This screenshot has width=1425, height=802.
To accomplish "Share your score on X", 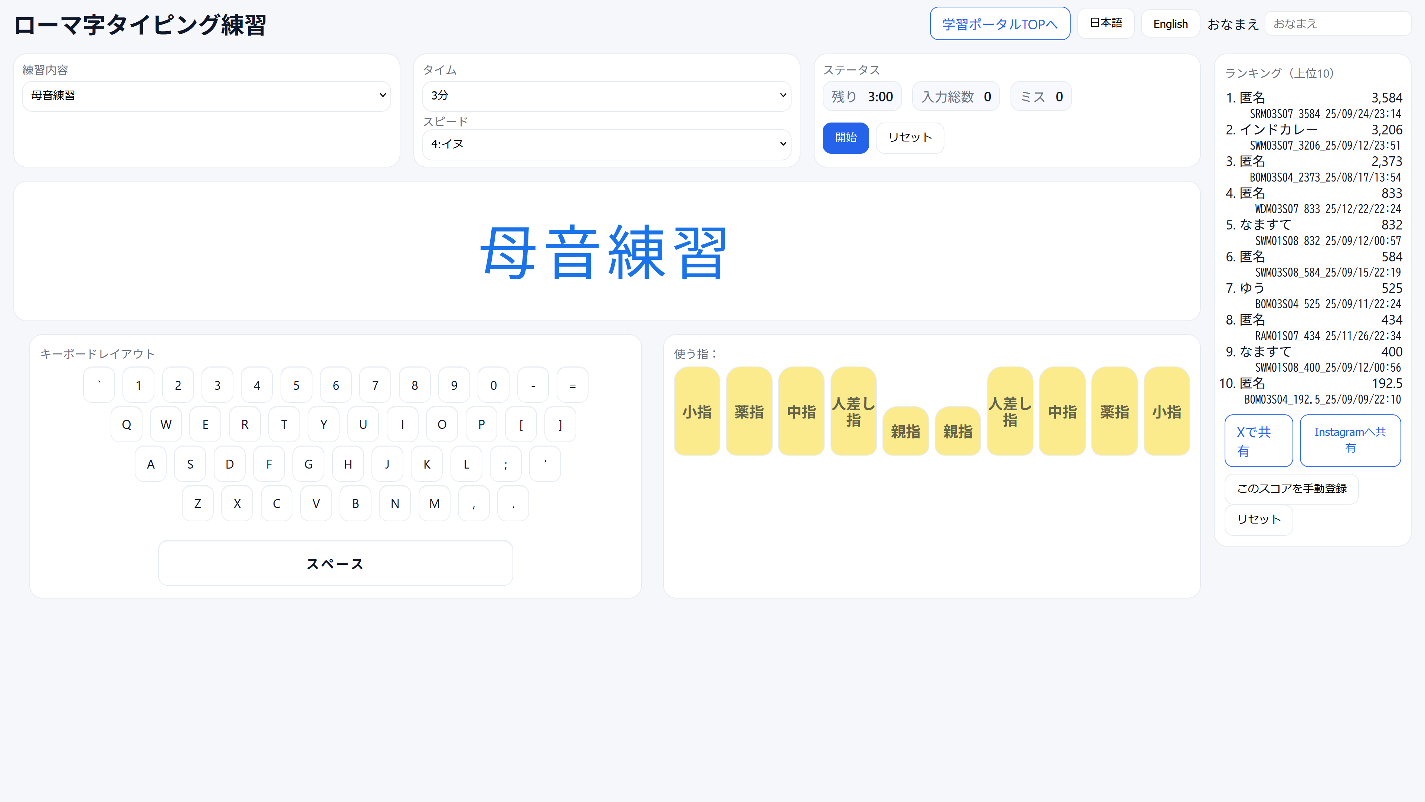I will (1258, 440).
